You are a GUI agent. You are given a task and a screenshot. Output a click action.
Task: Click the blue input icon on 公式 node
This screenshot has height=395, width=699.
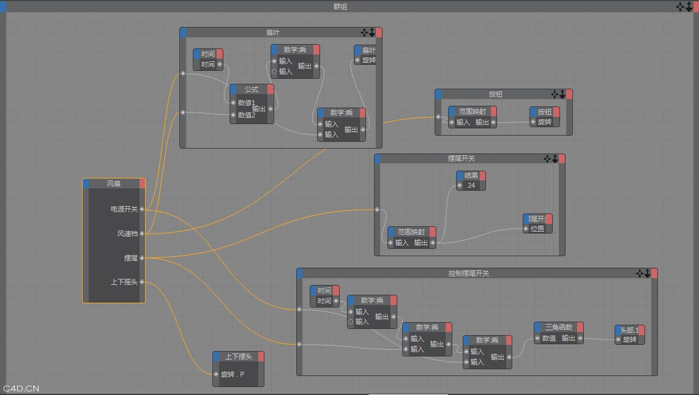(x=233, y=89)
